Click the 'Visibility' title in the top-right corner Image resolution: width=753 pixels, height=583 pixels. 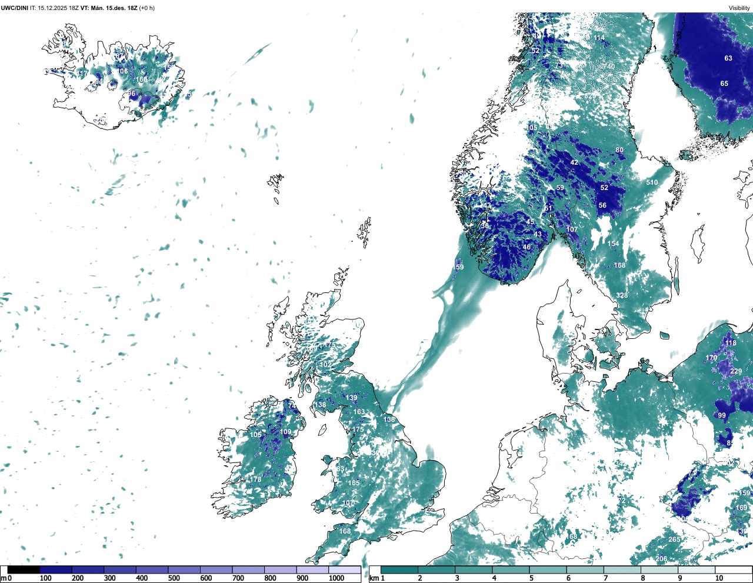(739, 8)
